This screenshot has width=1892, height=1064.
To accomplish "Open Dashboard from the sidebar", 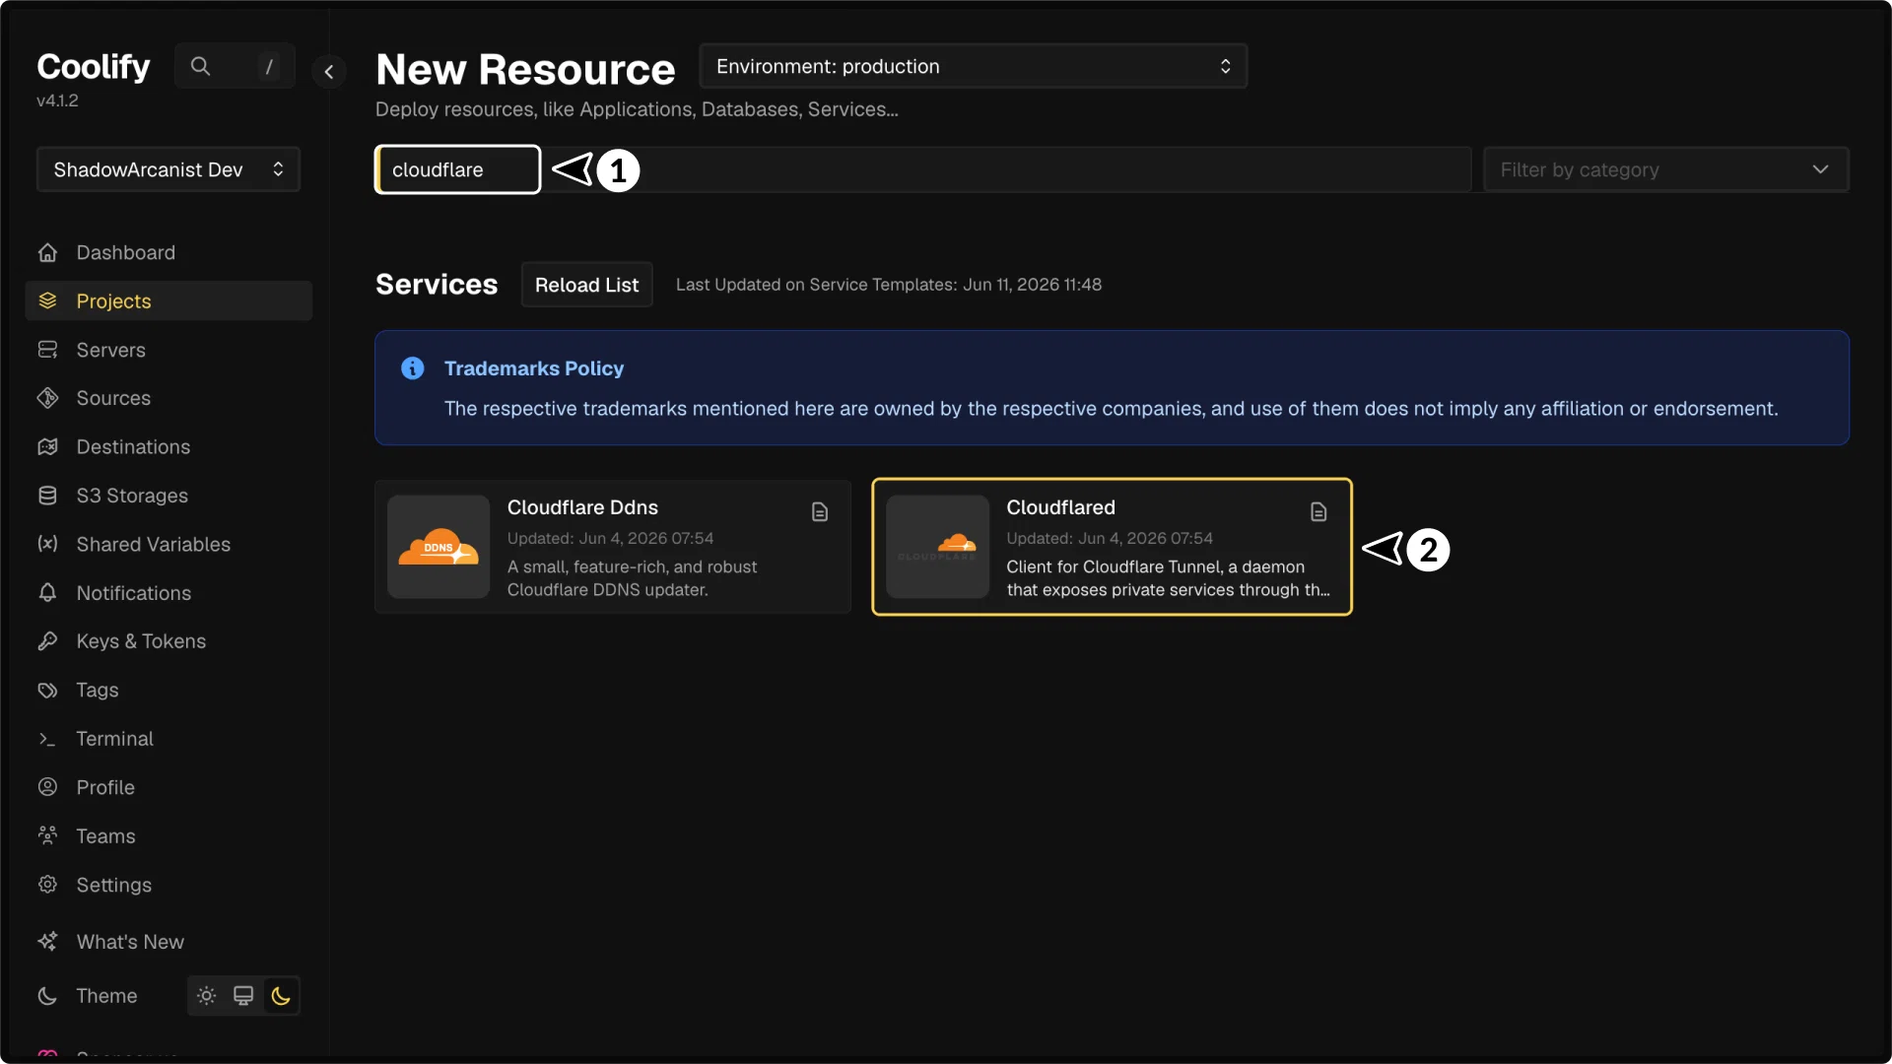I will point(169,252).
